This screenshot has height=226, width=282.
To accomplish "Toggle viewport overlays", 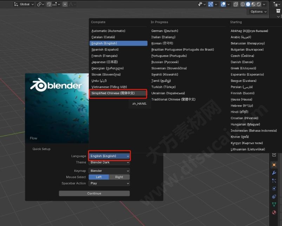I will [x=223, y=4].
